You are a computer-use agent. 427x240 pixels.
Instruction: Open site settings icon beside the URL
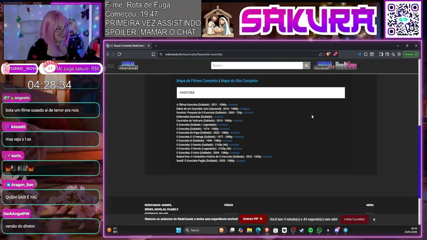[x=161, y=54]
